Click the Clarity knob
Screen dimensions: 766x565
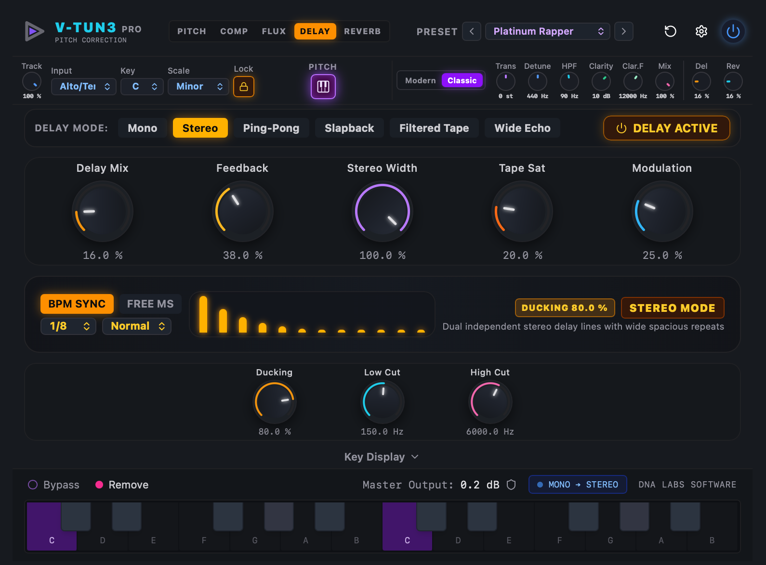tap(601, 81)
